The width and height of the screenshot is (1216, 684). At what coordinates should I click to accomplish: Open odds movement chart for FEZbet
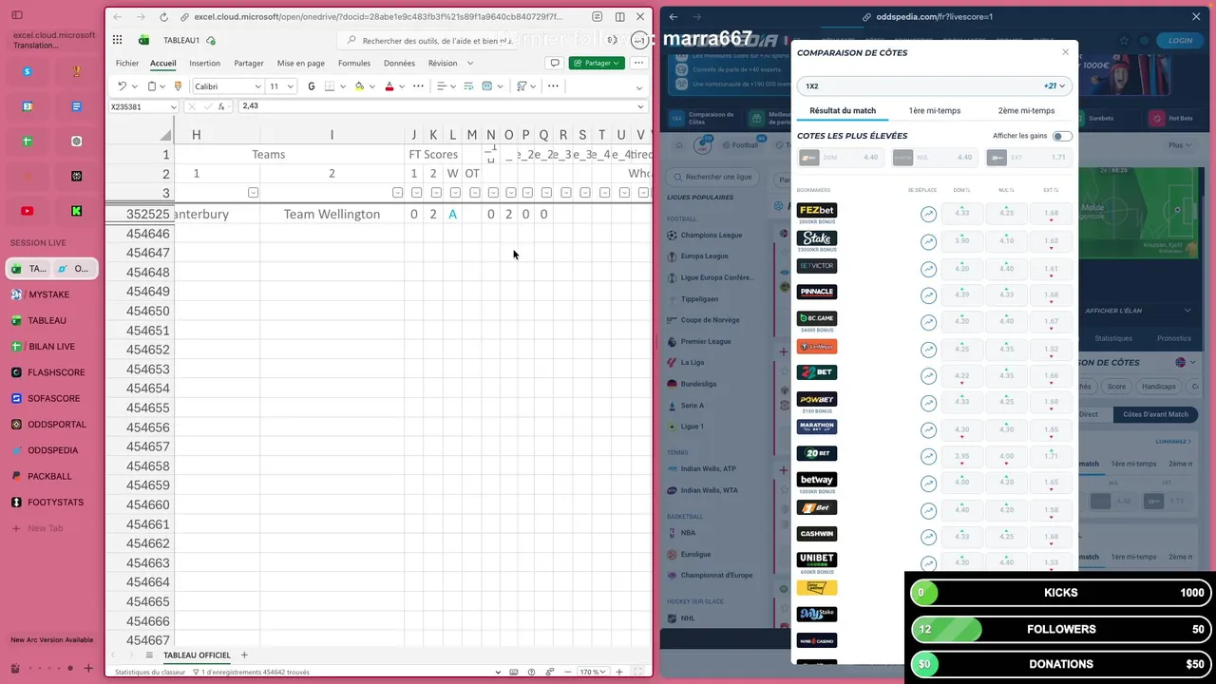pyautogui.click(x=928, y=215)
